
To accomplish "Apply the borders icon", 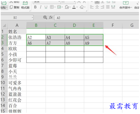I will tap(52, 7).
